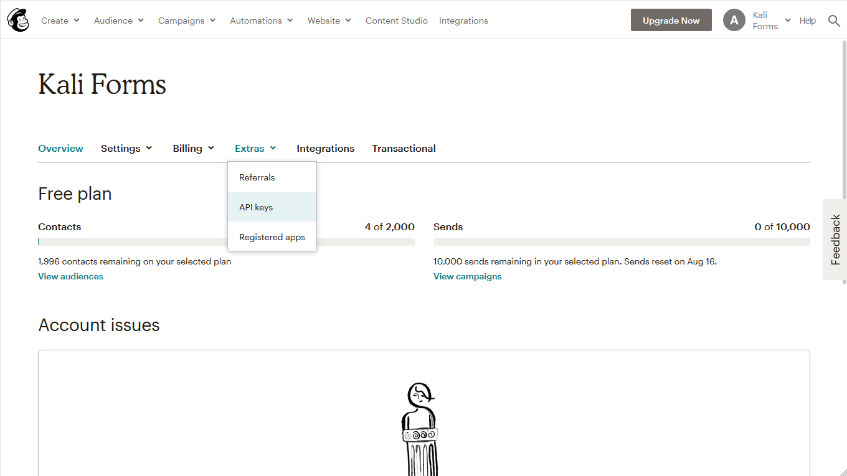Viewport: 847px width, 476px height.
Task: Open the Feedback side tab
Action: tap(835, 240)
